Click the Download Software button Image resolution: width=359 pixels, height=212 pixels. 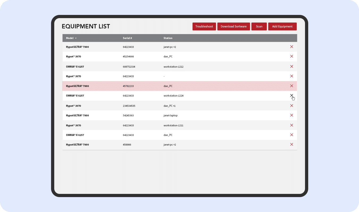233,26
